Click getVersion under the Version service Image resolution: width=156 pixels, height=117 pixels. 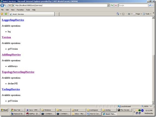click(x=13, y=49)
